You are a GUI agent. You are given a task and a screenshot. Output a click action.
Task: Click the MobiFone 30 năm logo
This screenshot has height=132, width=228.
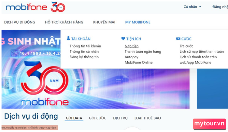(x=35, y=7)
